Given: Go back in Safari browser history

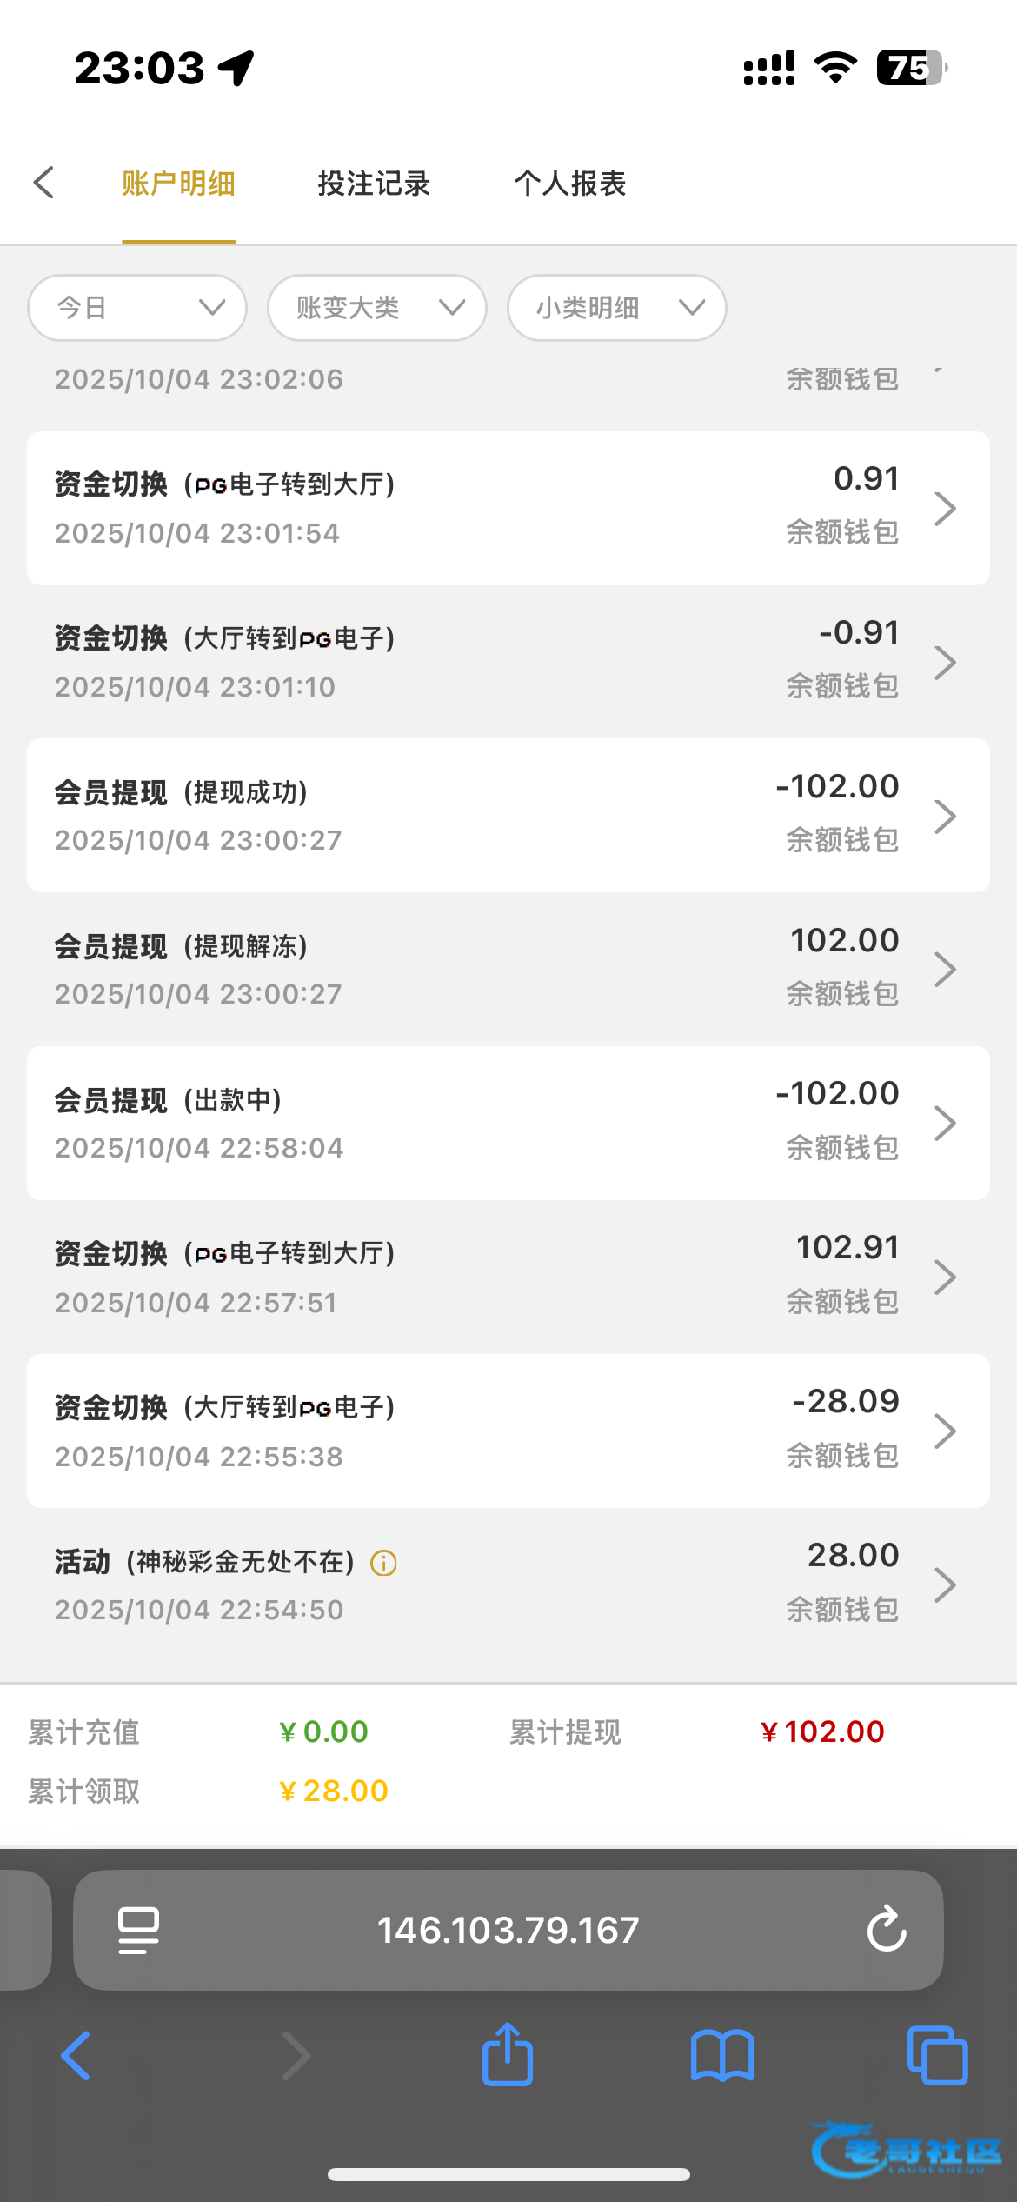Looking at the screenshot, I should tap(76, 2055).
